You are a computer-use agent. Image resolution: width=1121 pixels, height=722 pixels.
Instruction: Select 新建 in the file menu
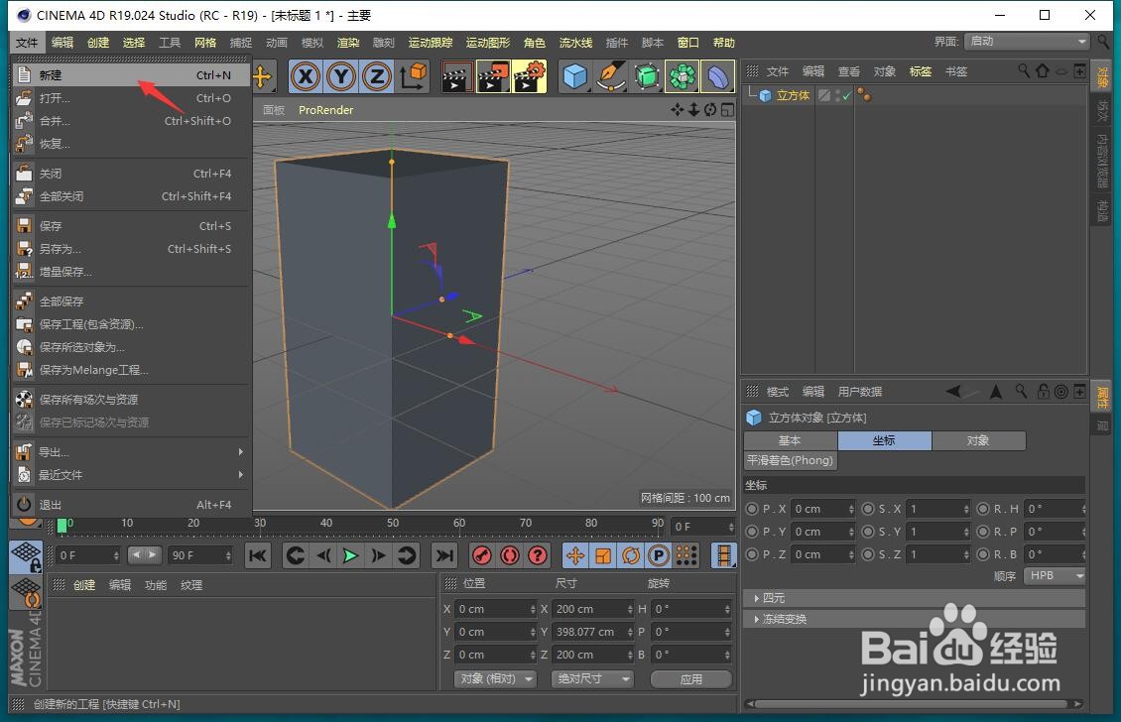131,75
